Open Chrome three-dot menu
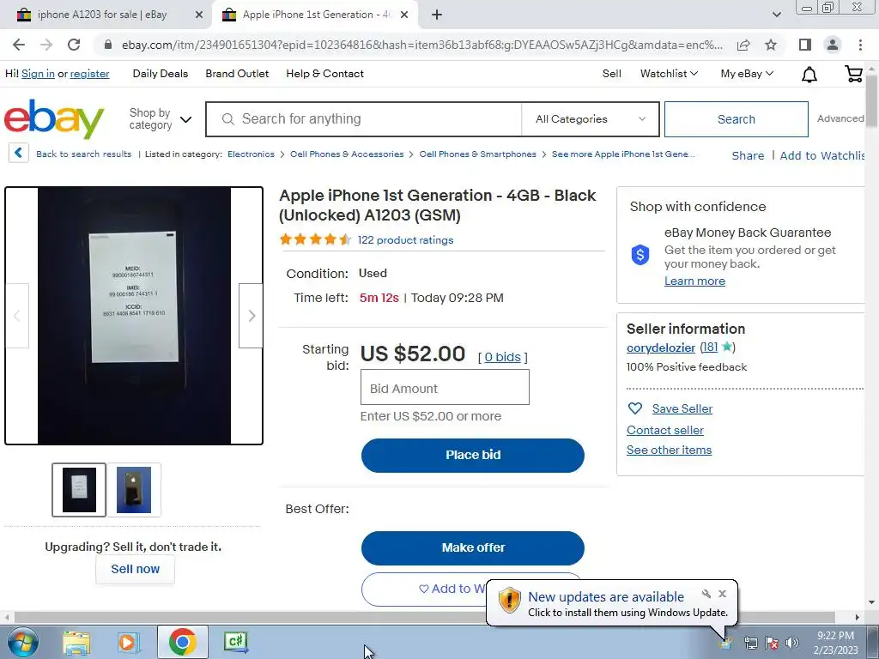879x659 pixels. click(x=860, y=45)
